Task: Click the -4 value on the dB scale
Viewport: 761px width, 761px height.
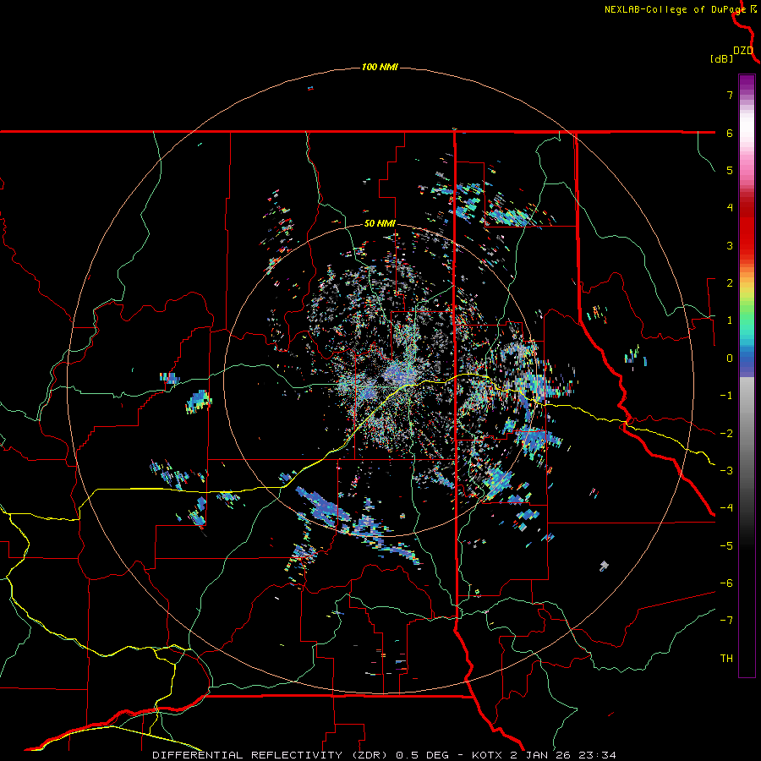Action: click(x=726, y=508)
